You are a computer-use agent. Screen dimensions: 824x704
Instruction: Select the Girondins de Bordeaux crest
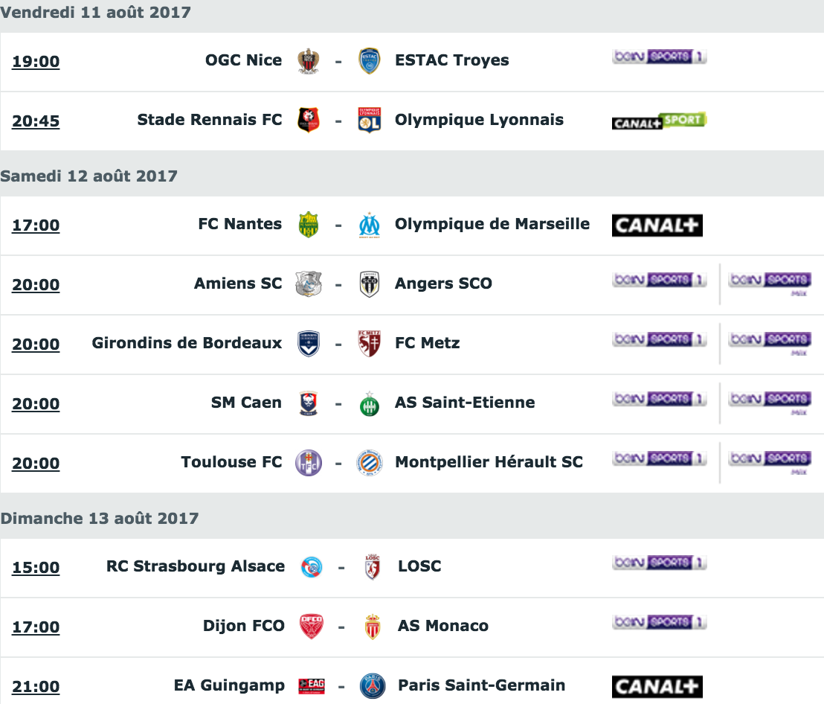pyautogui.click(x=309, y=344)
